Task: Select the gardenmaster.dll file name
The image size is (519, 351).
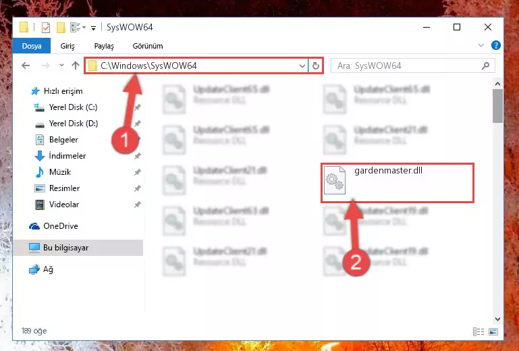Action: pos(388,171)
